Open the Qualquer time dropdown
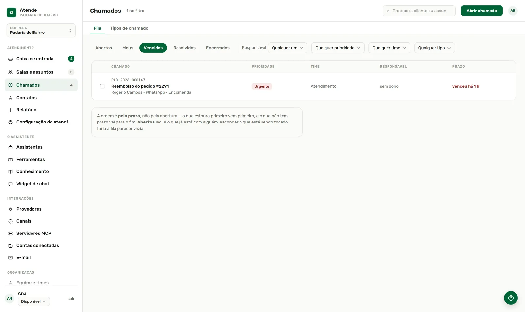The height and width of the screenshot is (312, 525). [x=389, y=48]
